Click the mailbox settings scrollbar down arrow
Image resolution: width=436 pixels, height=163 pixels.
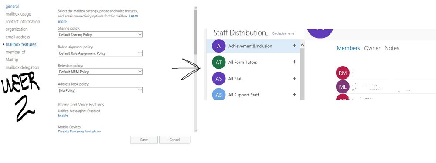195,130
